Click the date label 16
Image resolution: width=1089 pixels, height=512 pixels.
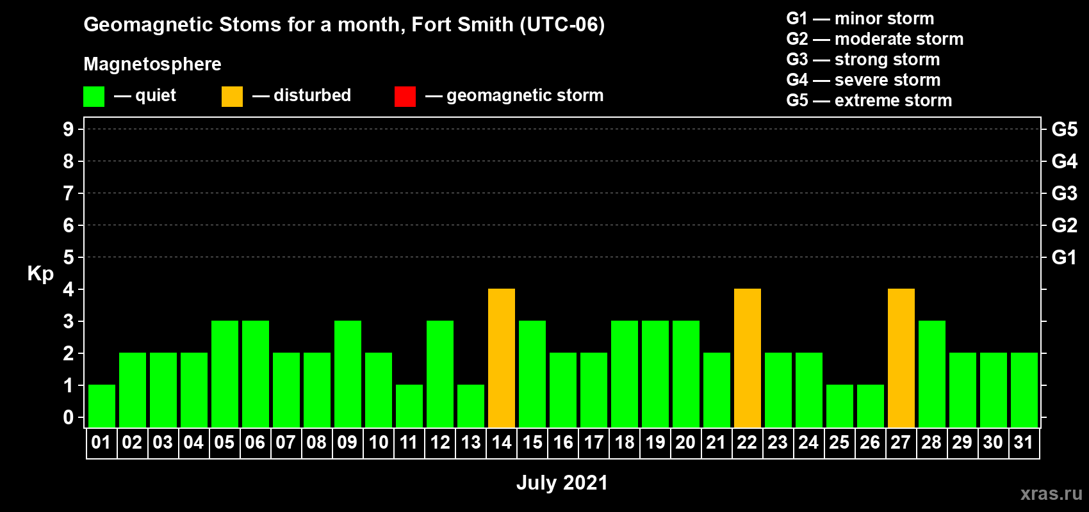[x=562, y=442]
